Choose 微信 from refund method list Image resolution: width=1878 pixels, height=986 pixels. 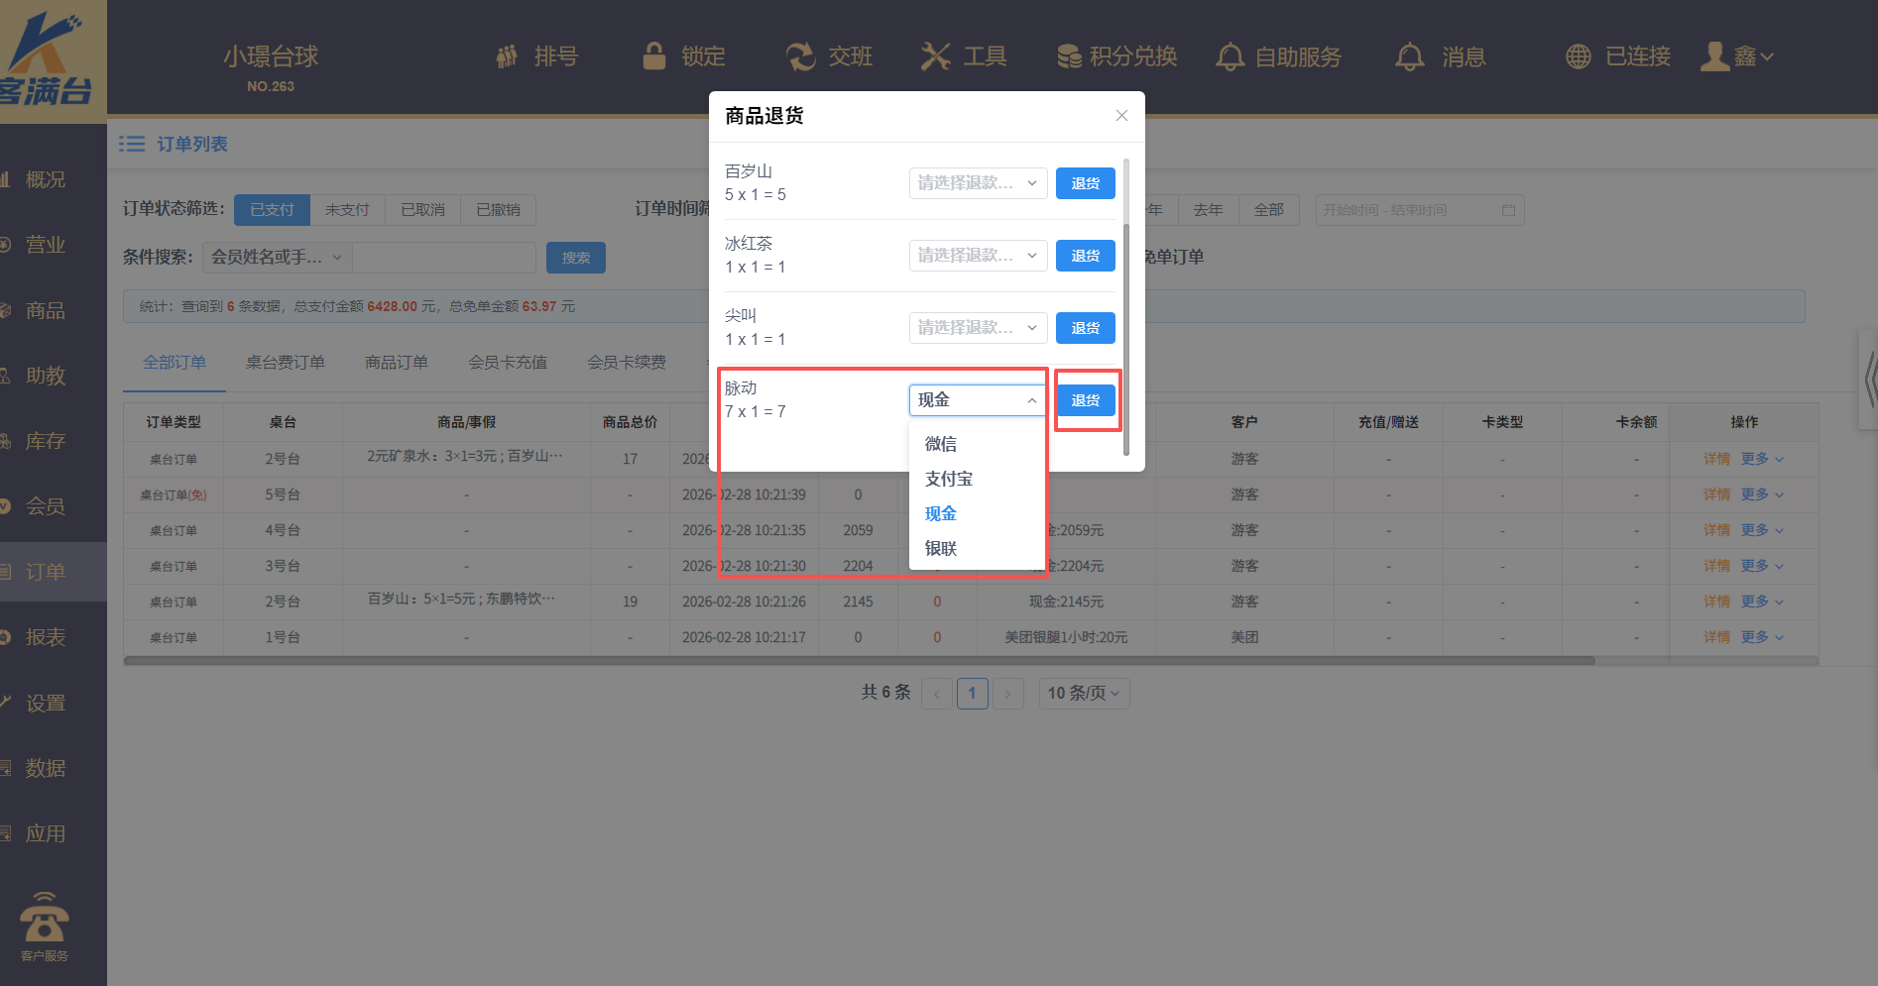[941, 444]
